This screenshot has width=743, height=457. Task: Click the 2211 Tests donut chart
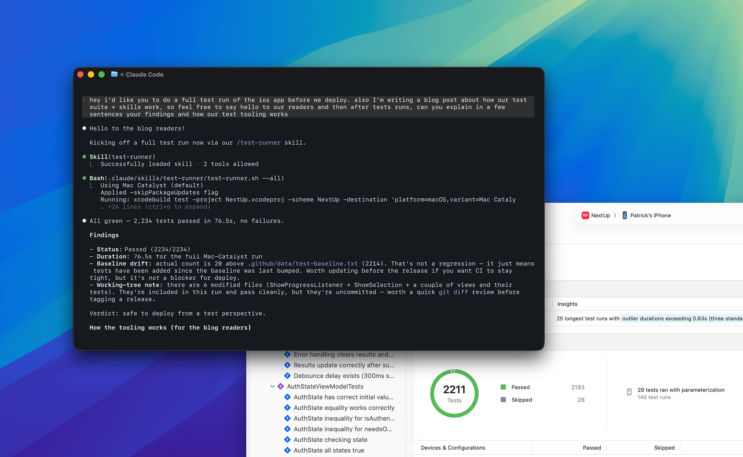(x=454, y=393)
